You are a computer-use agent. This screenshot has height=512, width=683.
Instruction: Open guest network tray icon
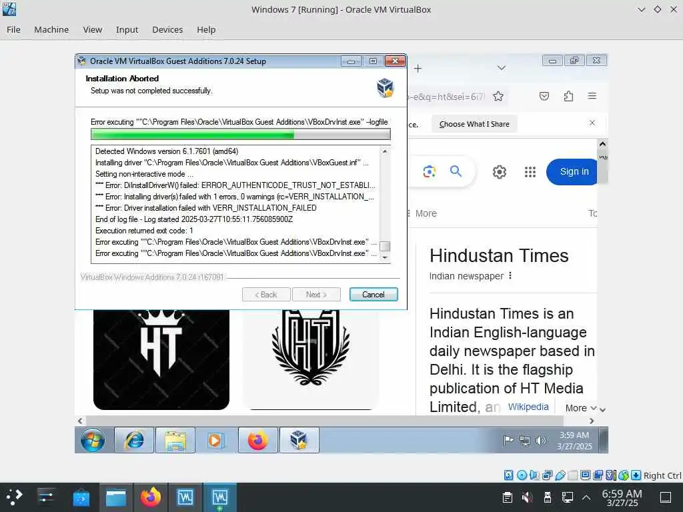pos(525,441)
